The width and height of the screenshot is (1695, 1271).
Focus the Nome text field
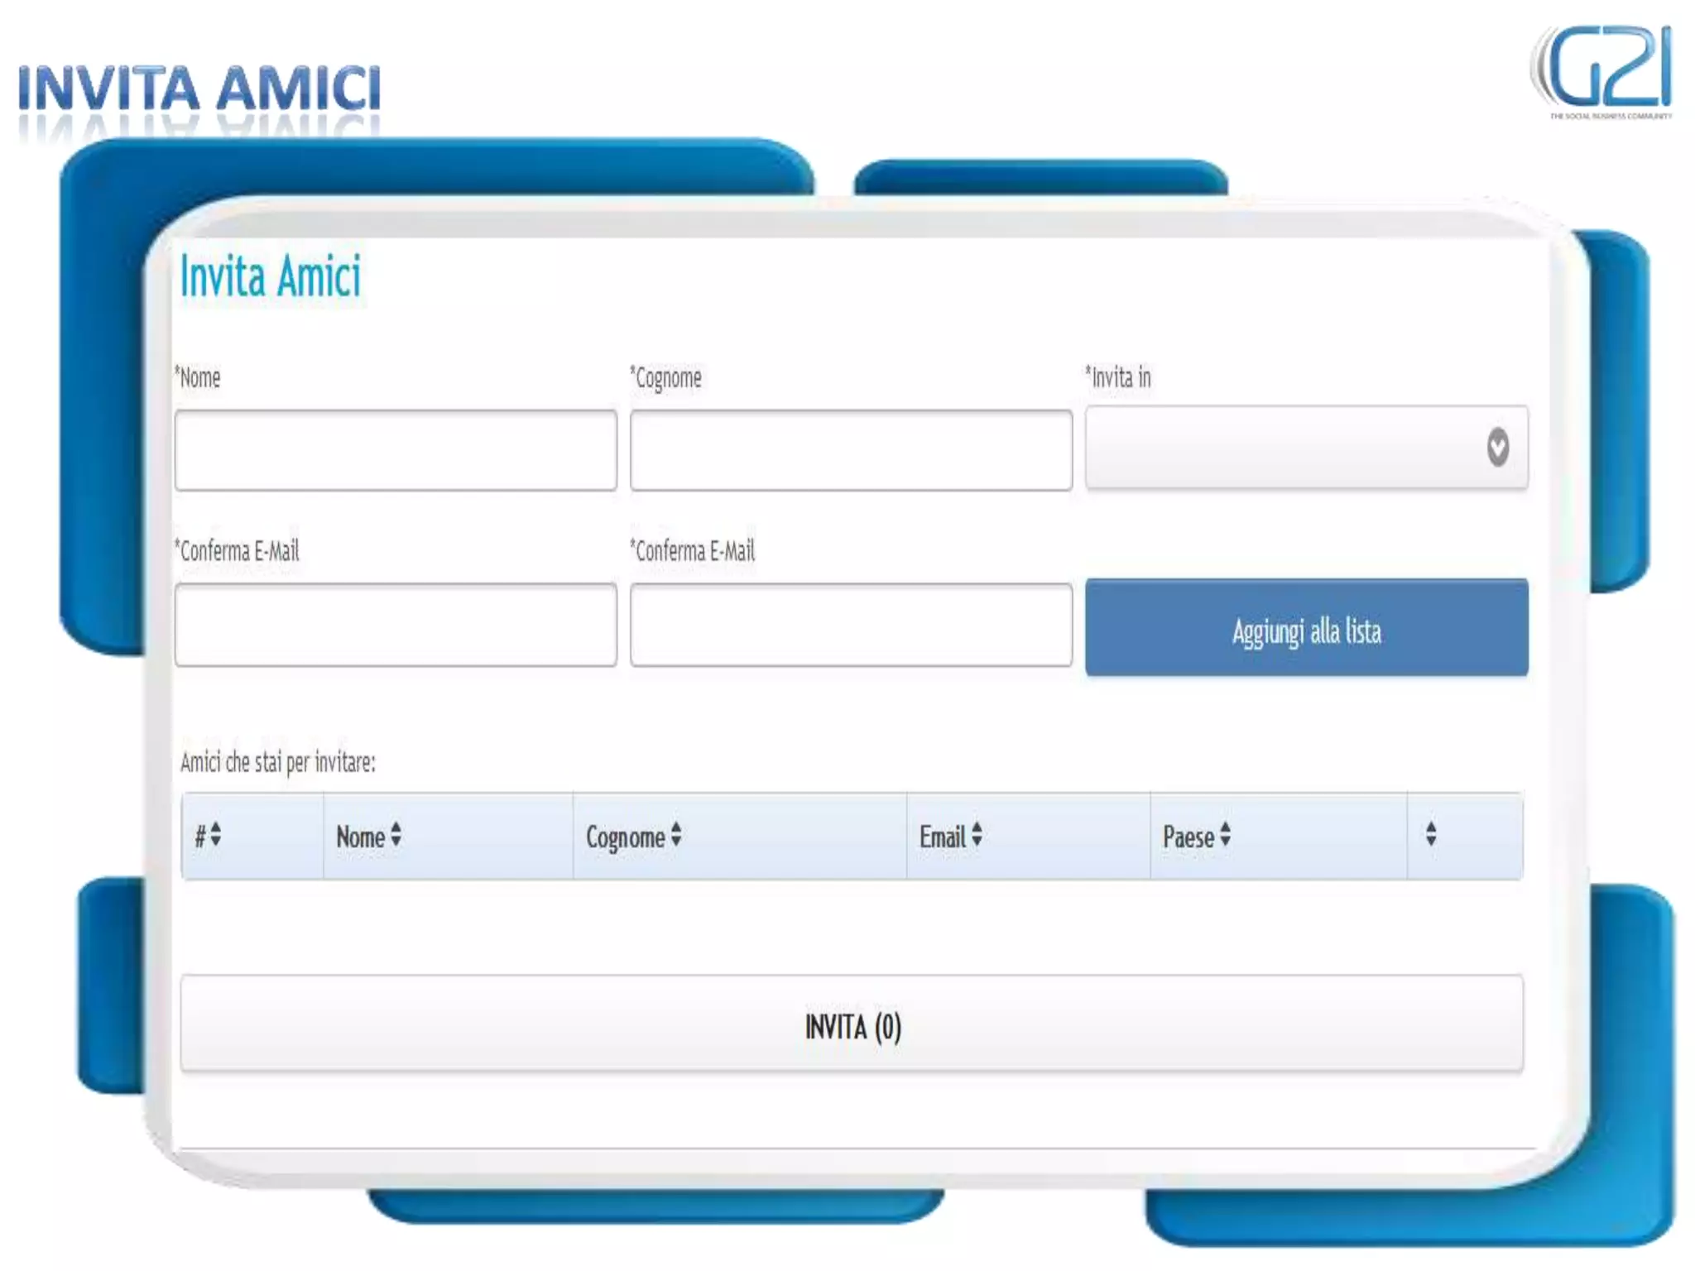[396, 451]
